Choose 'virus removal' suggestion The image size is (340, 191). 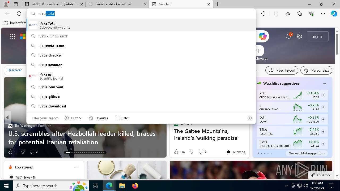point(141,87)
